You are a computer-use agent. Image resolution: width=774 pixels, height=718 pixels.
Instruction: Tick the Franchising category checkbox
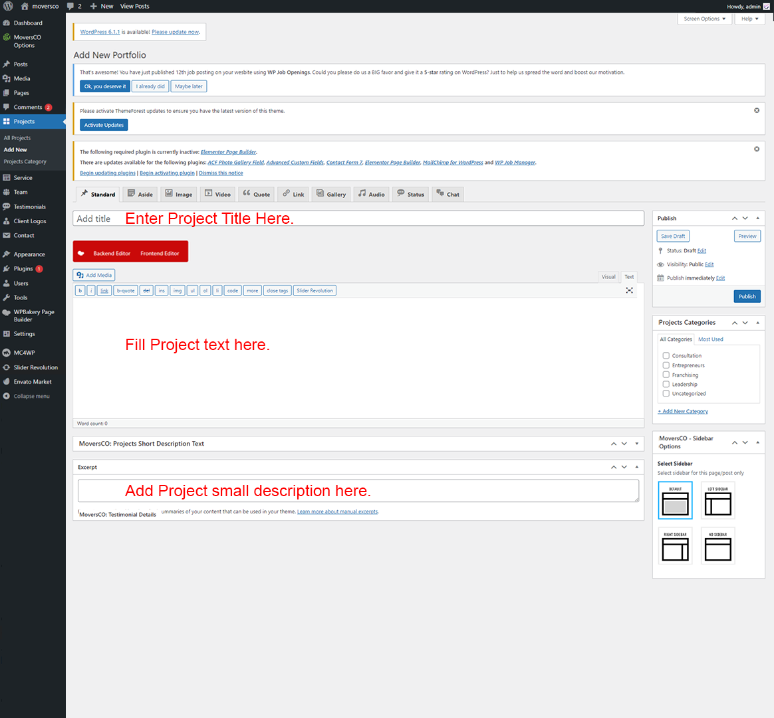click(666, 375)
